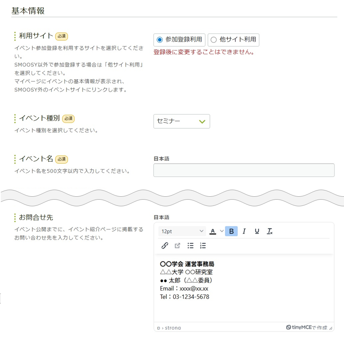Open the 12pt font size dropdown
Viewport: 344px width, 338px height.
(x=182, y=231)
